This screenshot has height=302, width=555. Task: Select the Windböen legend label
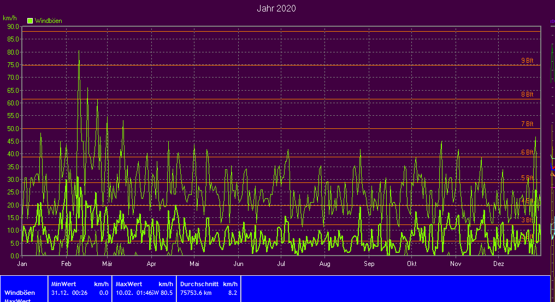click(48, 21)
